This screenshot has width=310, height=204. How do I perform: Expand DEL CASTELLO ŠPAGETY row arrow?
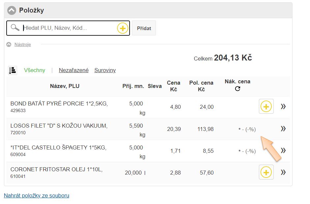[x=283, y=150]
